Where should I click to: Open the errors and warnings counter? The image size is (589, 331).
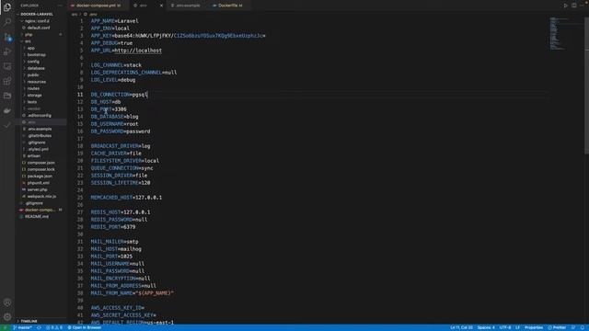click(54, 327)
